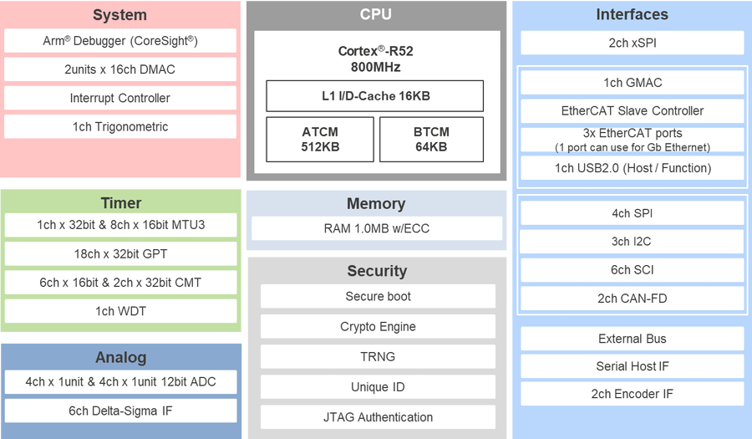Select the 1ch WDT timer block
This screenshot has width=752, height=439.
point(120,311)
